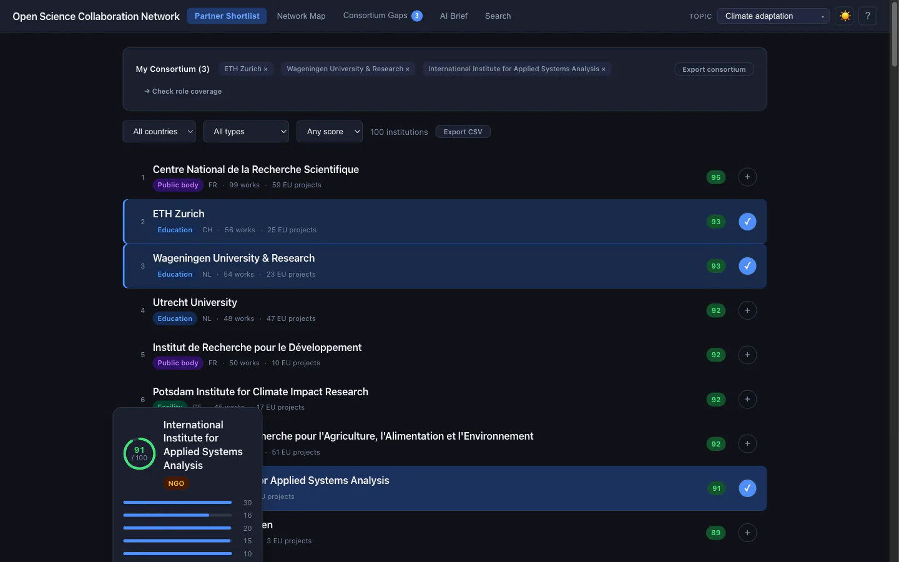Open the Utrecht University title
This screenshot has width=899, height=562.
tap(195, 302)
